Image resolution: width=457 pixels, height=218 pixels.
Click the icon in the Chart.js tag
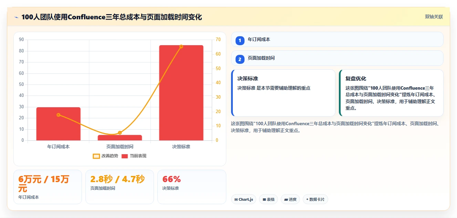click(236, 199)
